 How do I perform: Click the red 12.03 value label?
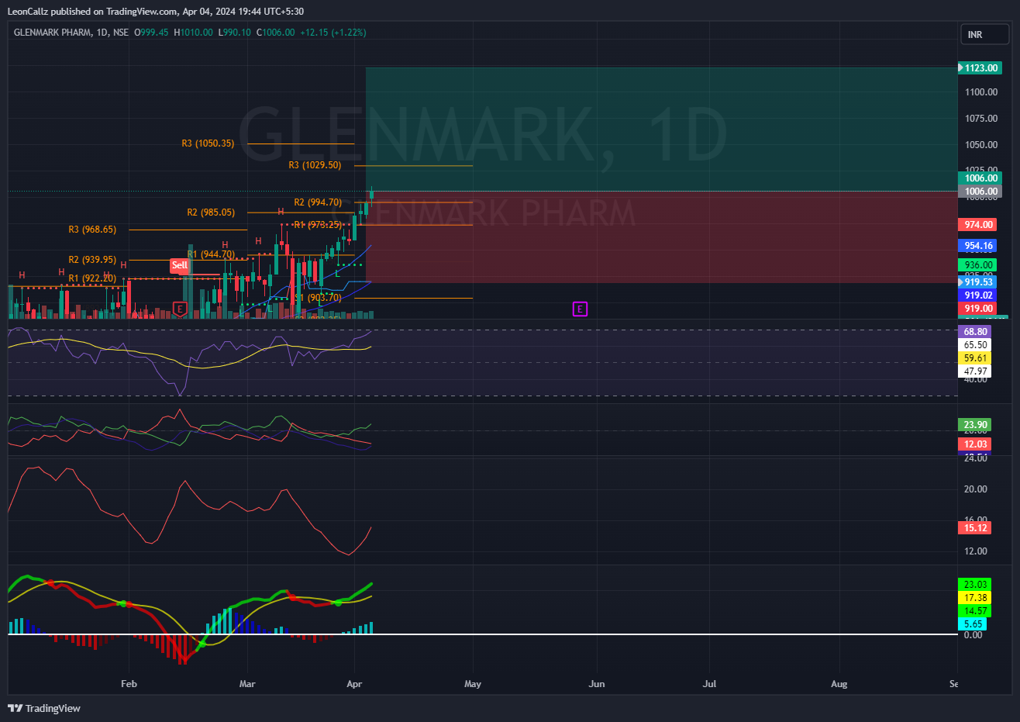tap(975, 444)
